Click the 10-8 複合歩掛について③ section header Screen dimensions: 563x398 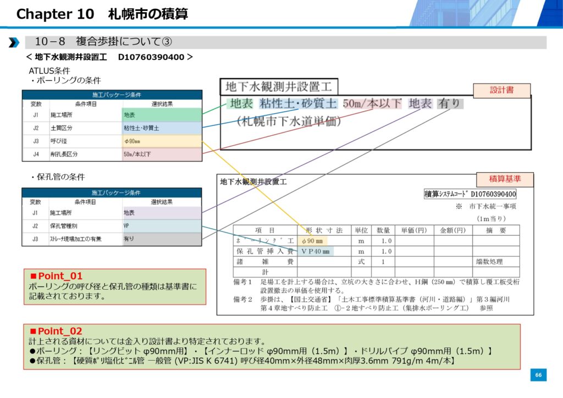(103, 42)
